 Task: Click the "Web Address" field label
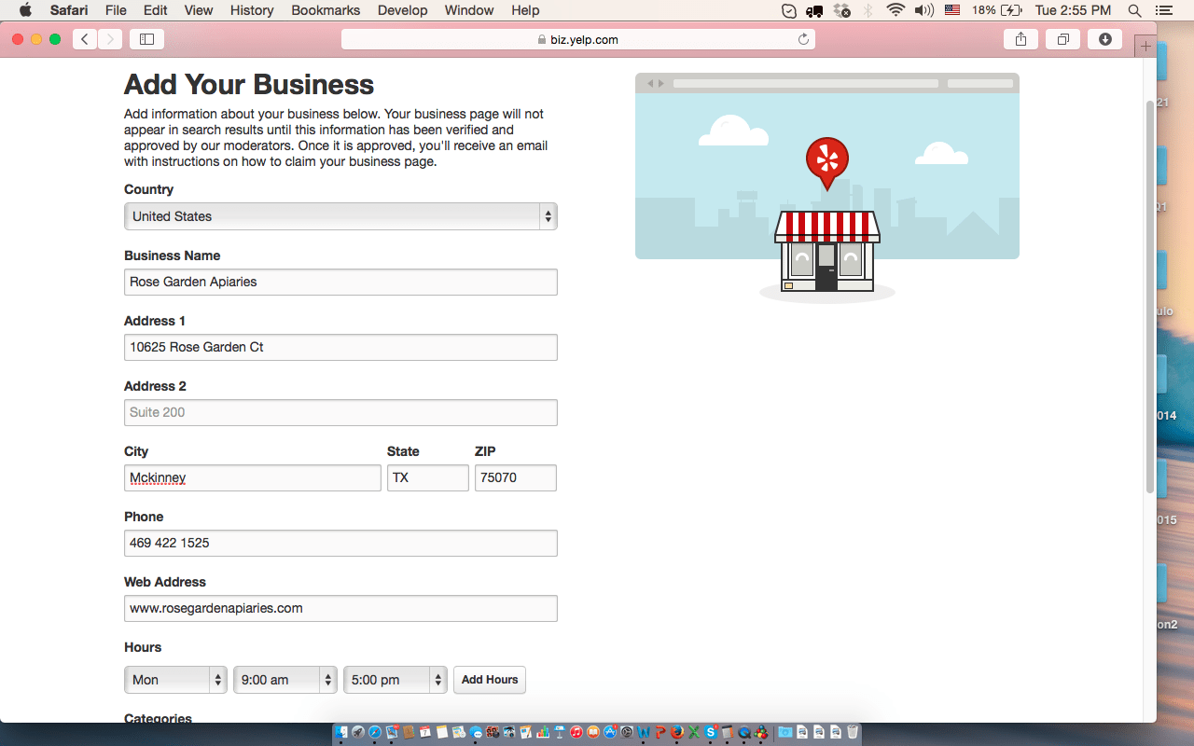(x=165, y=582)
